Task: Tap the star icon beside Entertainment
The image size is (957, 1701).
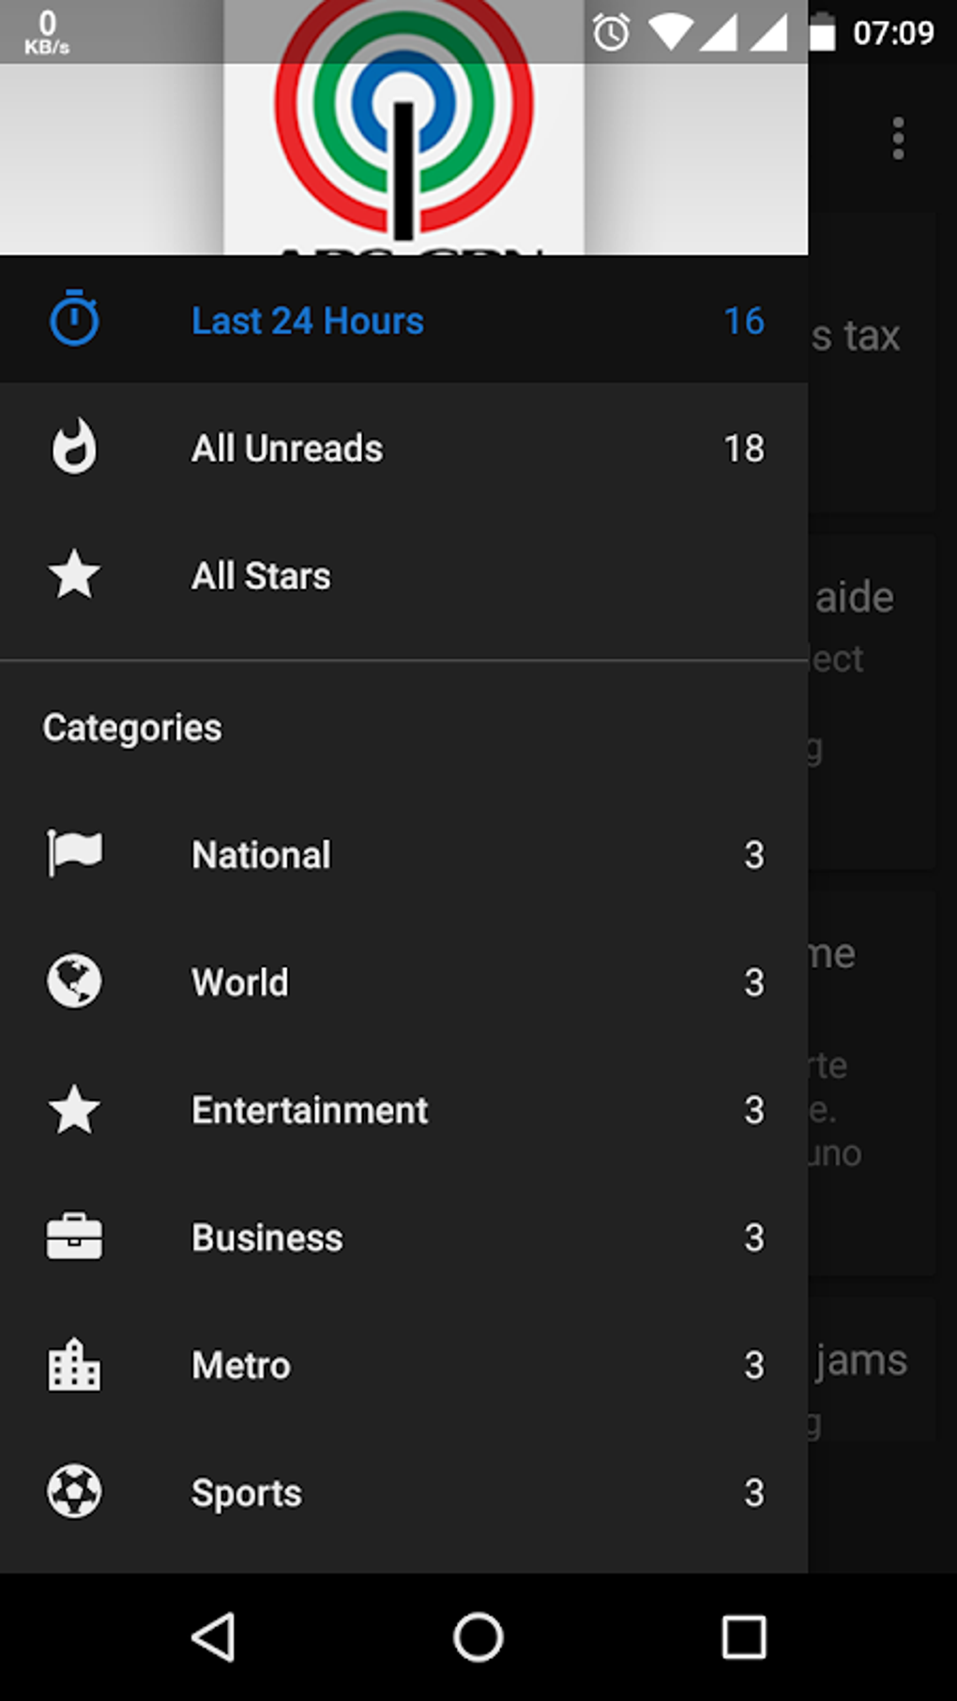Action: pos(74,1109)
